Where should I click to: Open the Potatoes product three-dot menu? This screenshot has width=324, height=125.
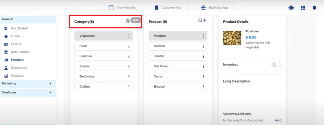203,36
